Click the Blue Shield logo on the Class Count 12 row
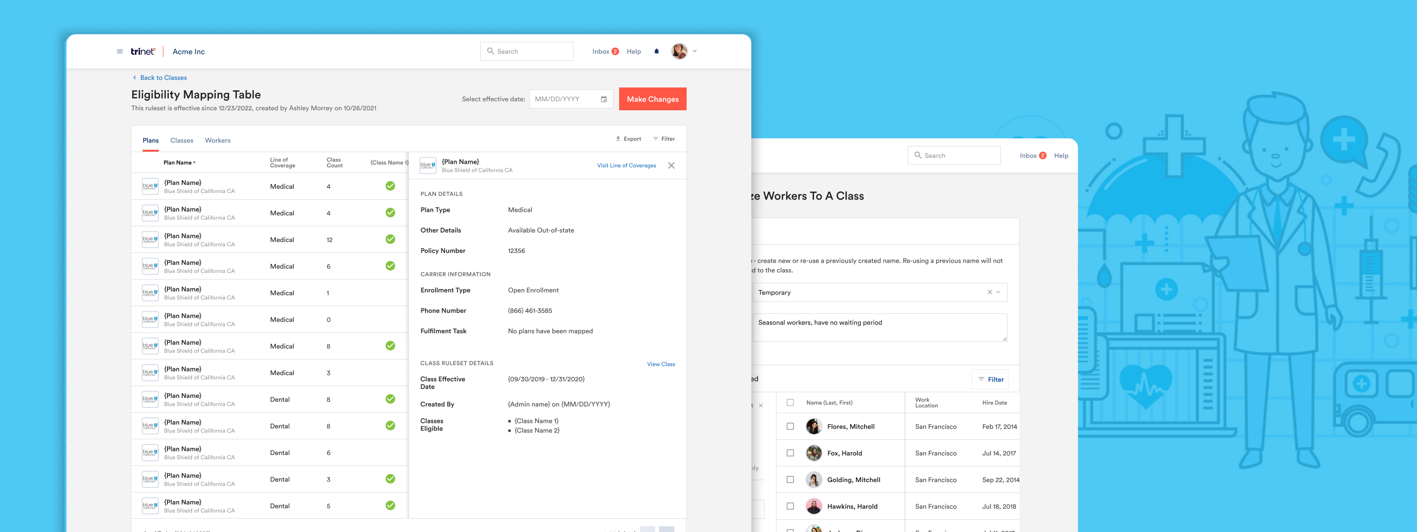This screenshot has width=1417, height=532. [150, 239]
